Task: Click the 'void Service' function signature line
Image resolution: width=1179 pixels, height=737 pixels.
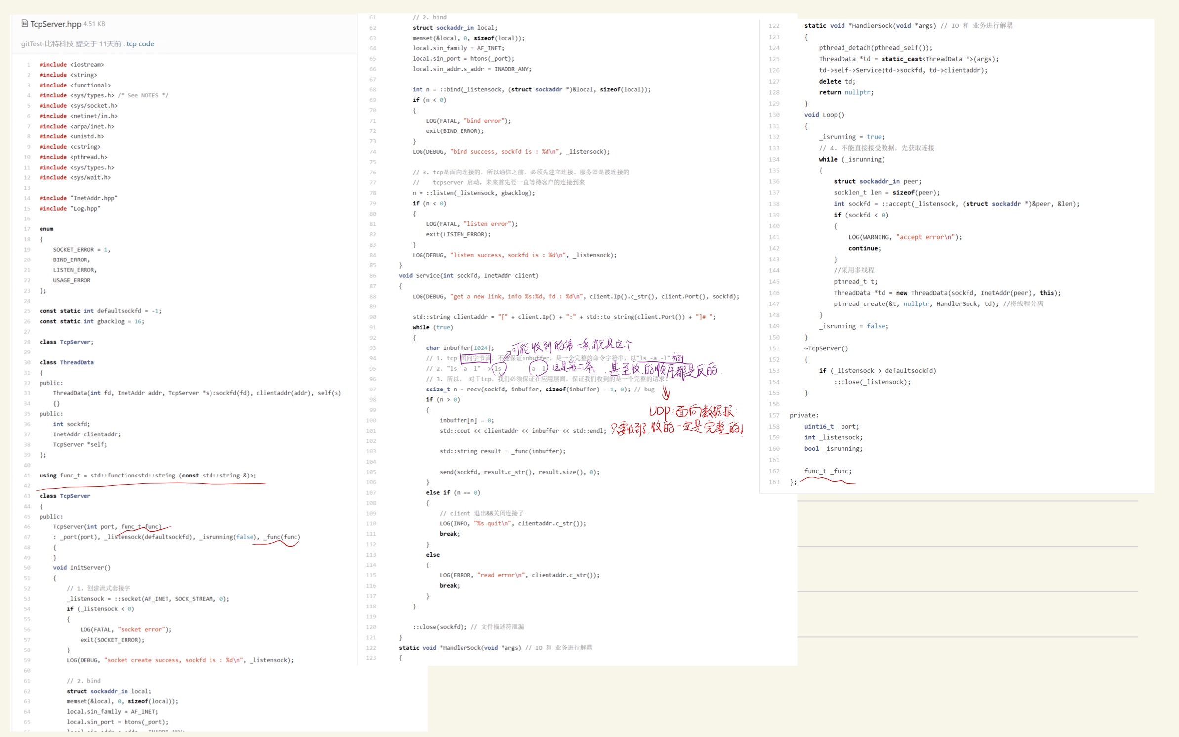Action: (x=468, y=276)
